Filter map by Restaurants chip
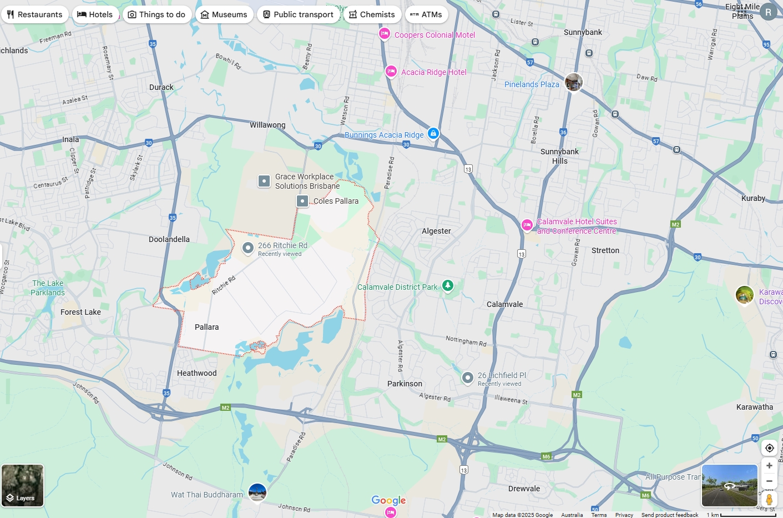This screenshot has width=783, height=518. click(x=35, y=14)
